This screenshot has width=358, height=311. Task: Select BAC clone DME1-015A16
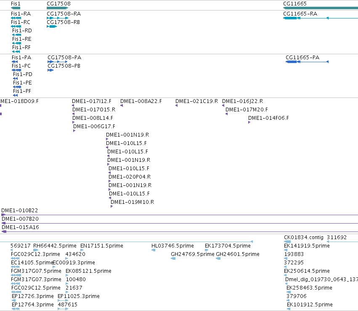tap(180, 232)
